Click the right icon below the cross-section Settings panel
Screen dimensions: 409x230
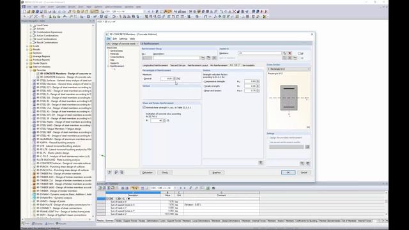click(x=308, y=164)
